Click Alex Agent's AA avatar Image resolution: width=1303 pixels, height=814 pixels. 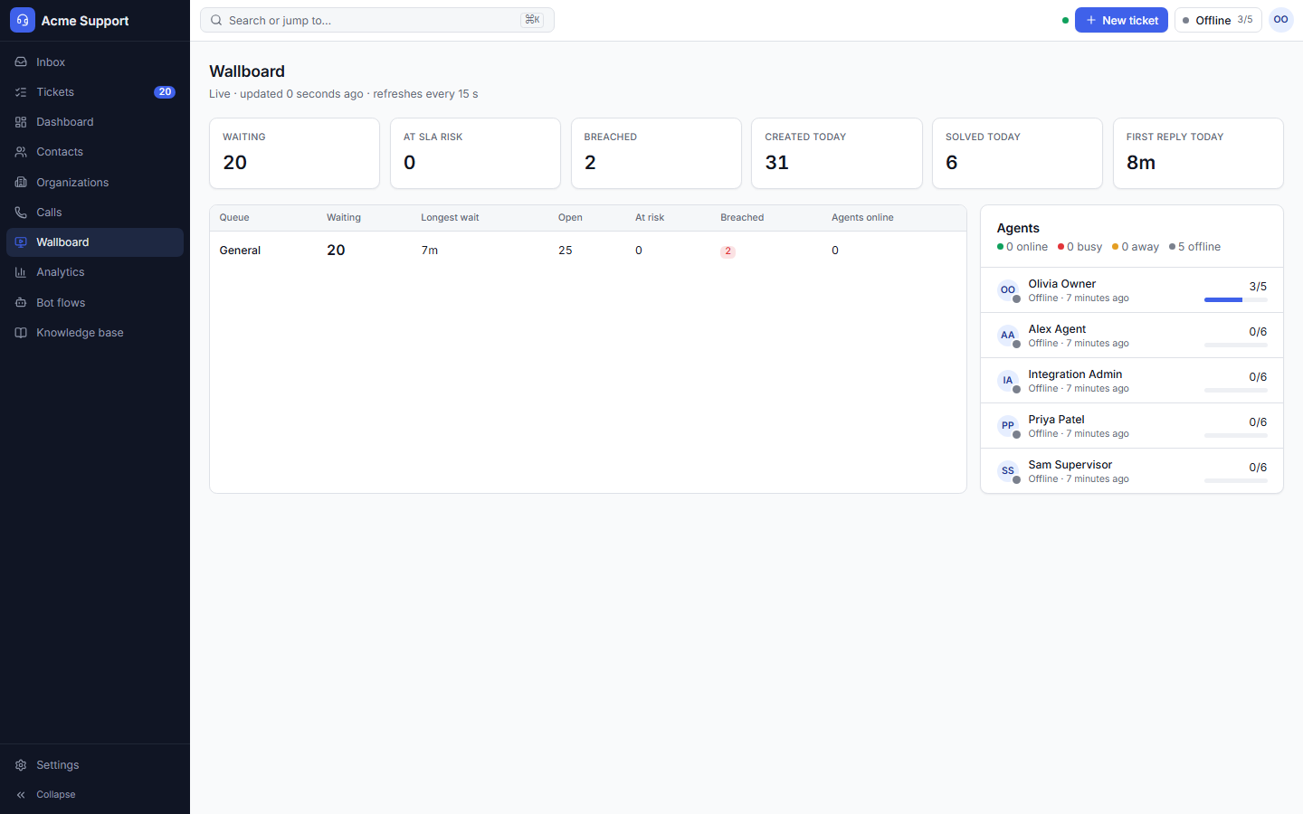[x=1008, y=336]
